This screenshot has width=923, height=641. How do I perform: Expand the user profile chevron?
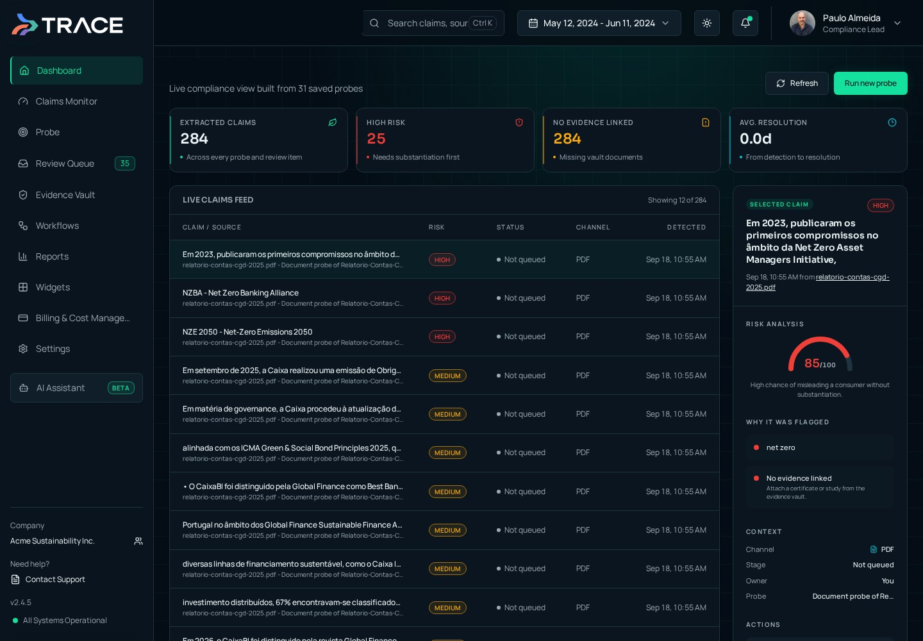pyautogui.click(x=897, y=23)
